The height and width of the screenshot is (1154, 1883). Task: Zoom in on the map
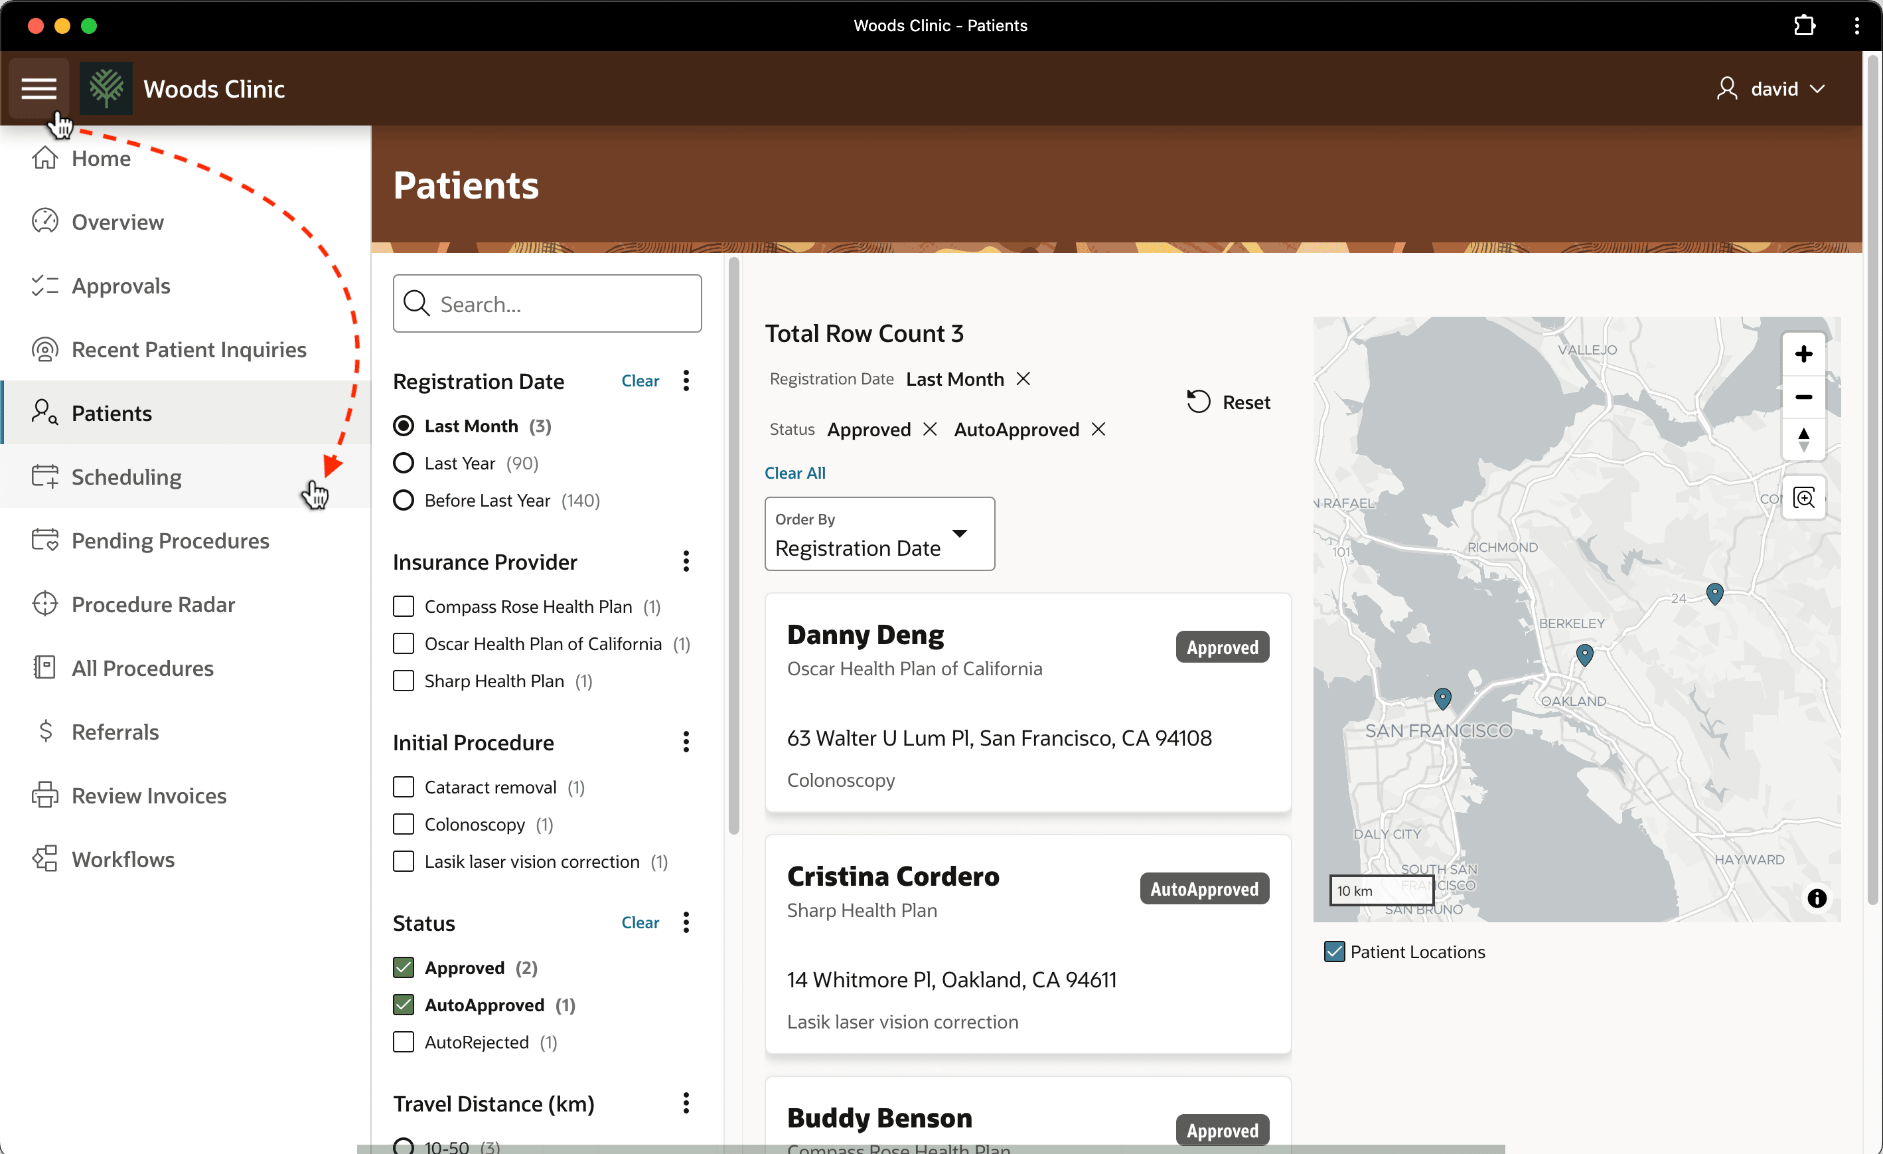pyautogui.click(x=1803, y=354)
